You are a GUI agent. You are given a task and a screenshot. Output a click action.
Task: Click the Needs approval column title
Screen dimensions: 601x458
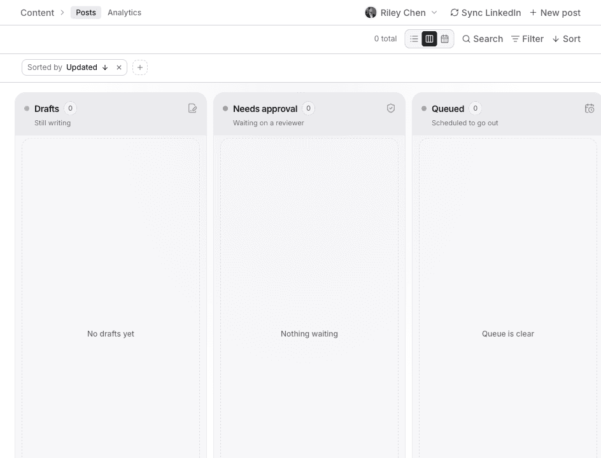265,109
